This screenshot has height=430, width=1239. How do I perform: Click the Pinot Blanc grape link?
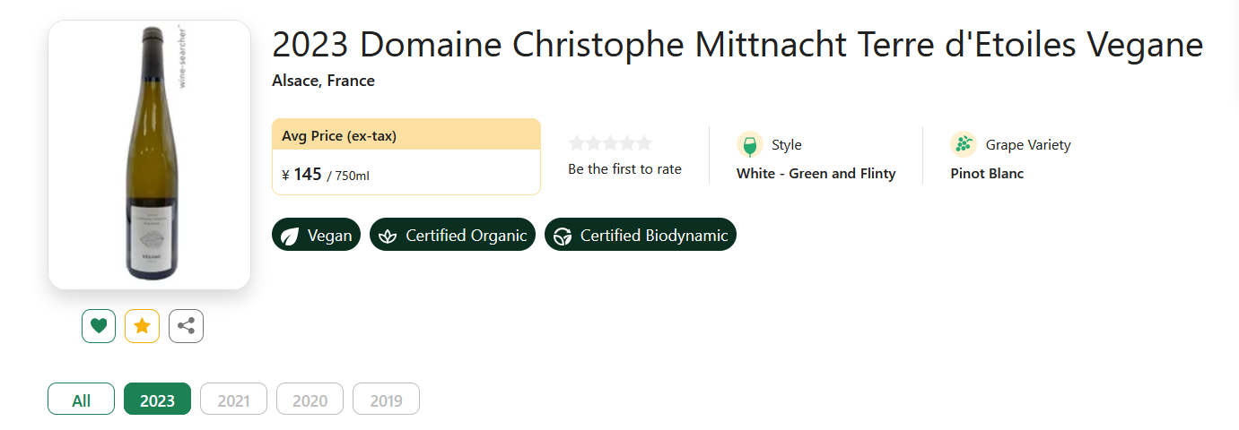pyautogui.click(x=987, y=174)
